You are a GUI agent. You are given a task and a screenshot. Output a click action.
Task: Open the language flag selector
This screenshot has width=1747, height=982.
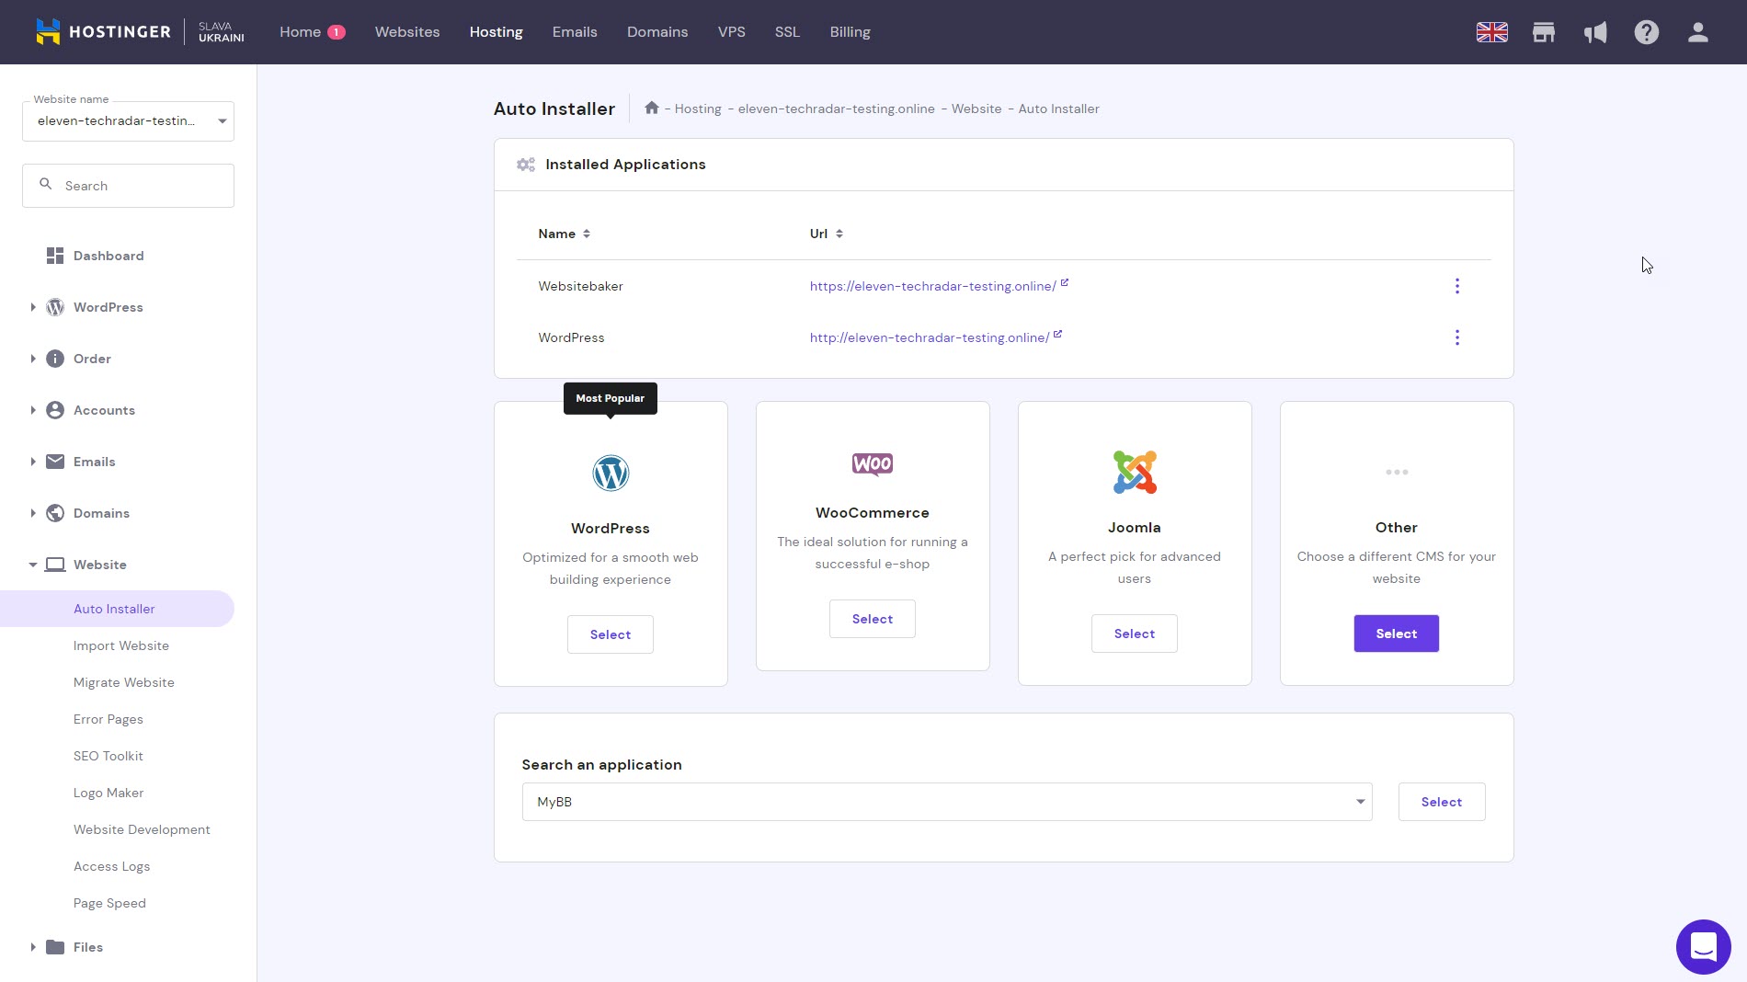1491,32
